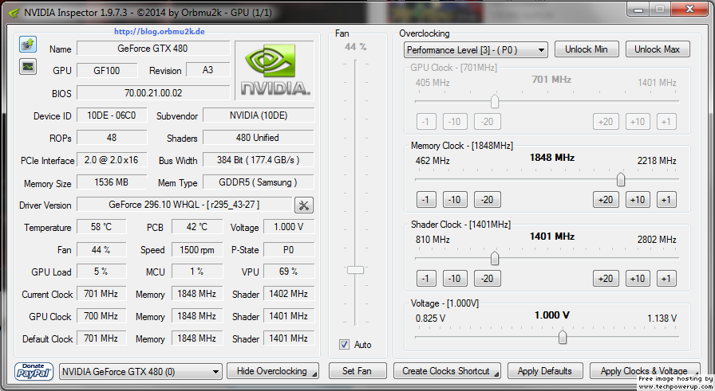Click the Mem Type value GDDR5 ( Samsung )
This screenshot has width=715, height=391.
259,182
